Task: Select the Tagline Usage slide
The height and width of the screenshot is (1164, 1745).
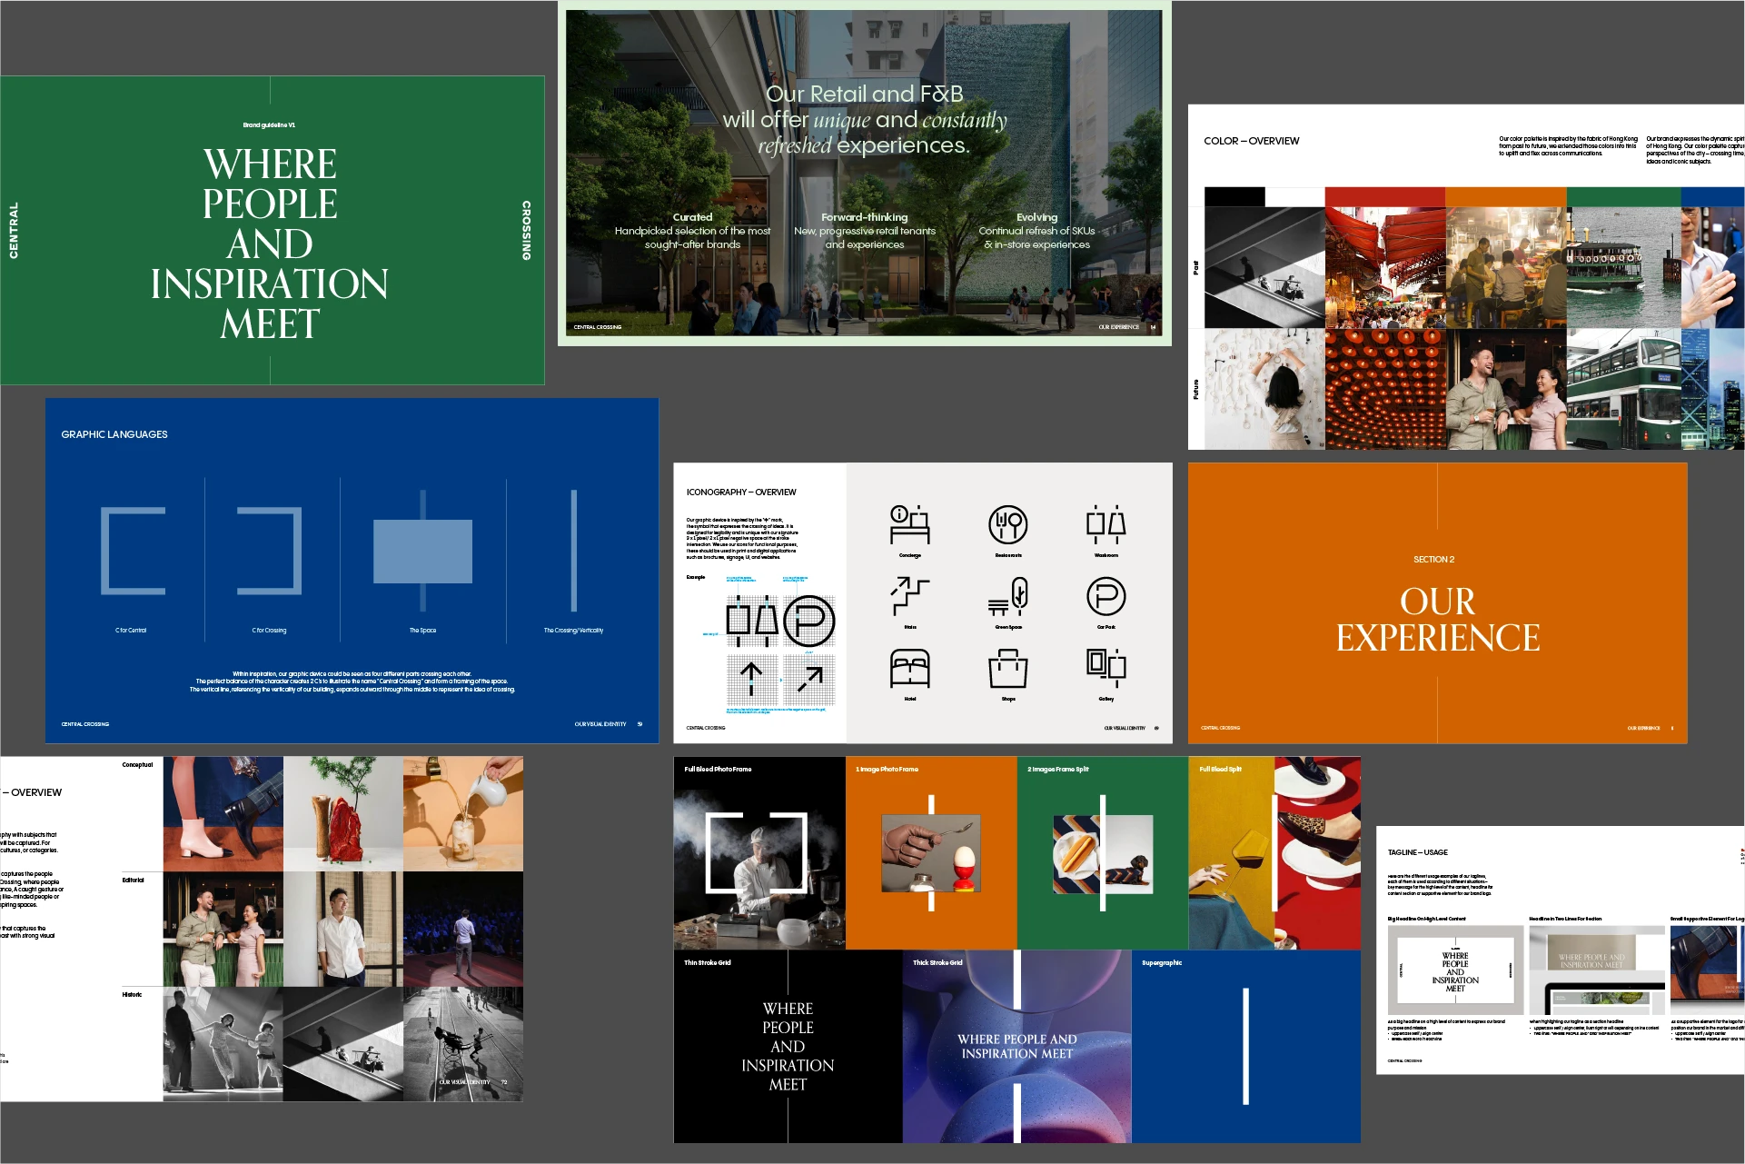Action: click(x=1560, y=950)
